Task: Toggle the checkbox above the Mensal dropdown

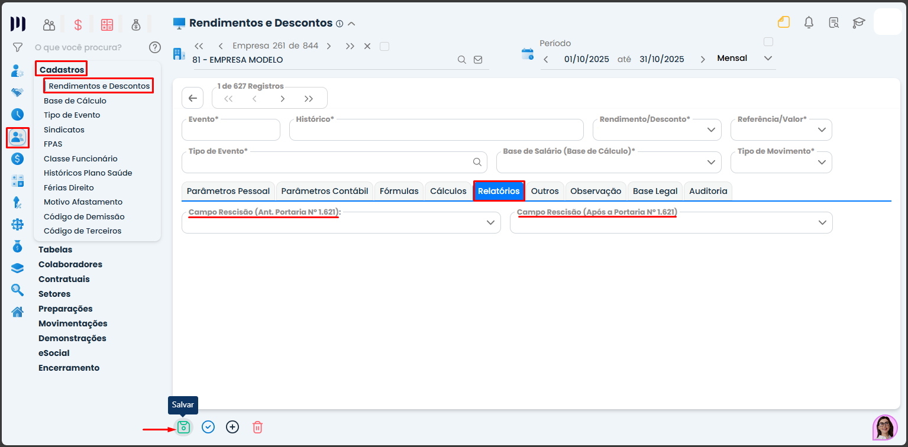Action: [768, 42]
